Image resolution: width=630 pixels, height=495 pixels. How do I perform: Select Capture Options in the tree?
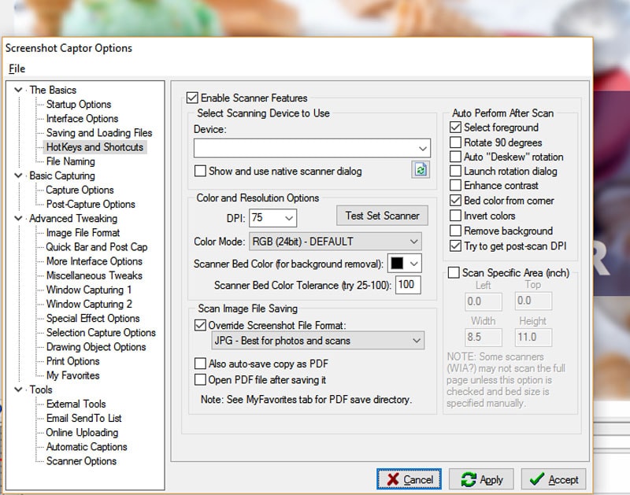[80, 190]
